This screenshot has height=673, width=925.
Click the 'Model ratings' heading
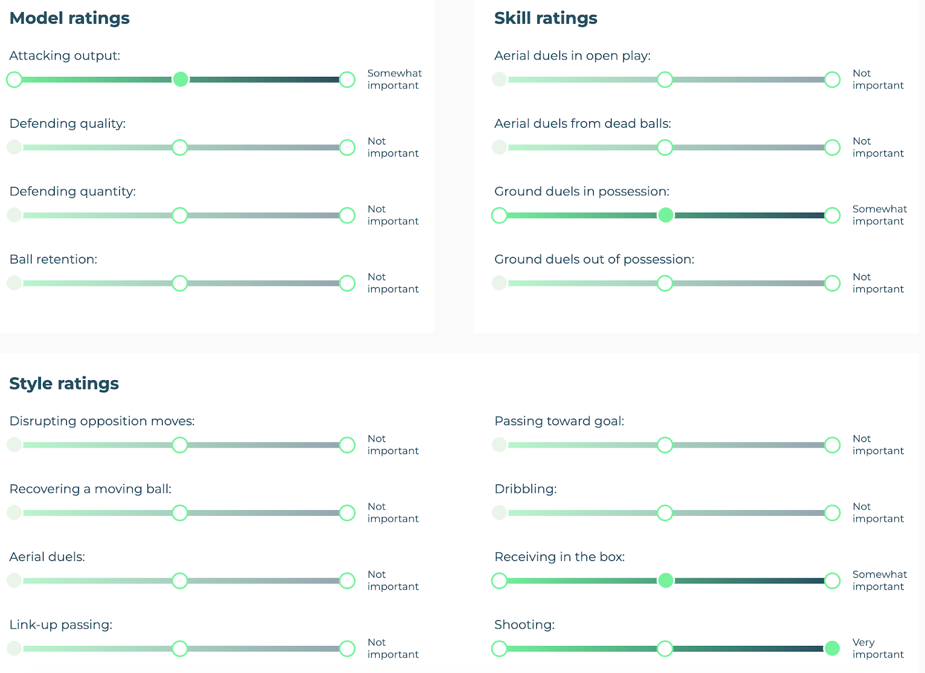point(69,18)
